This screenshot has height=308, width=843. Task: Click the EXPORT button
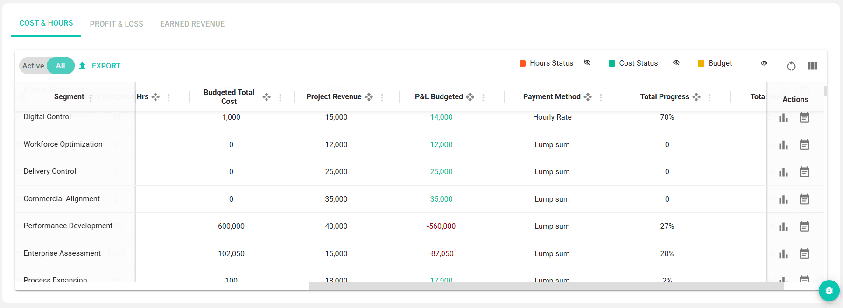click(x=106, y=66)
